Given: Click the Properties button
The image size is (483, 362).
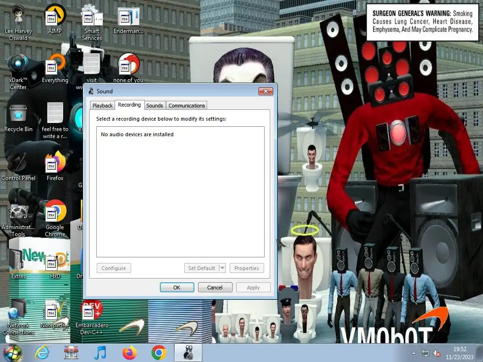Looking at the screenshot, I should pyautogui.click(x=247, y=268).
